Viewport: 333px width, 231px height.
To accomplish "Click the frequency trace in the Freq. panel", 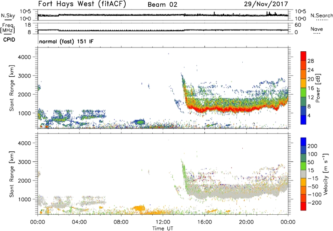I will [163, 30].
